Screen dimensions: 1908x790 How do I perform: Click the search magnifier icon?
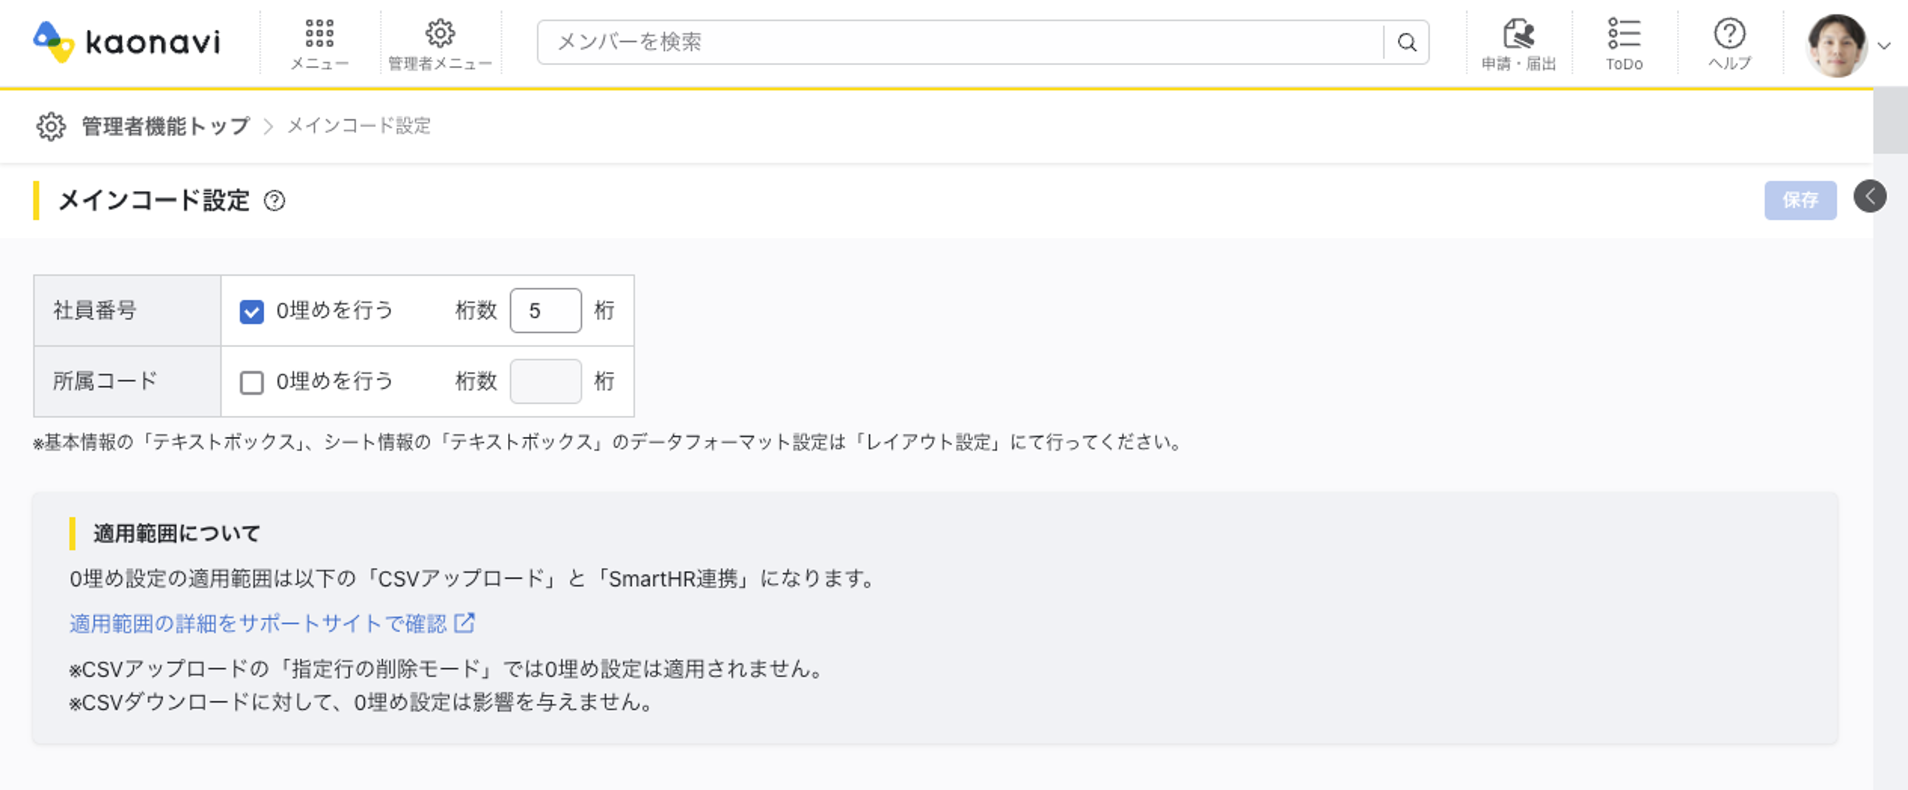pyautogui.click(x=1406, y=42)
